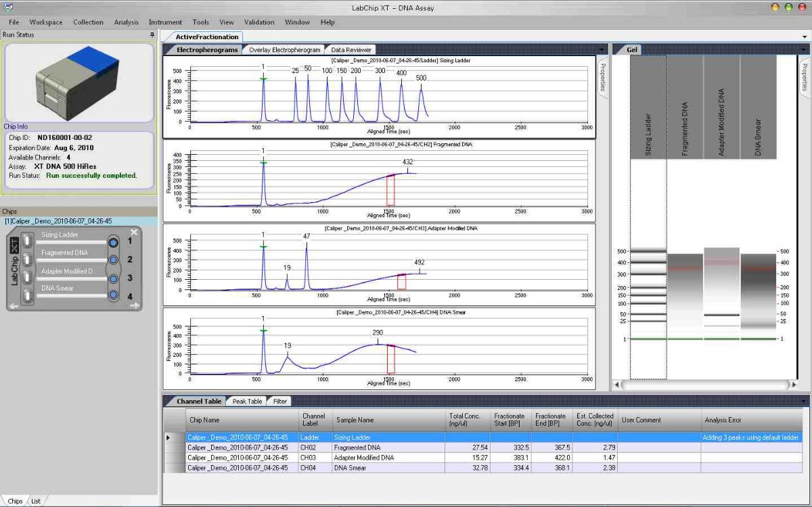
Task: Click the DNA Smear vial icon on chip
Action: click(x=27, y=295)
